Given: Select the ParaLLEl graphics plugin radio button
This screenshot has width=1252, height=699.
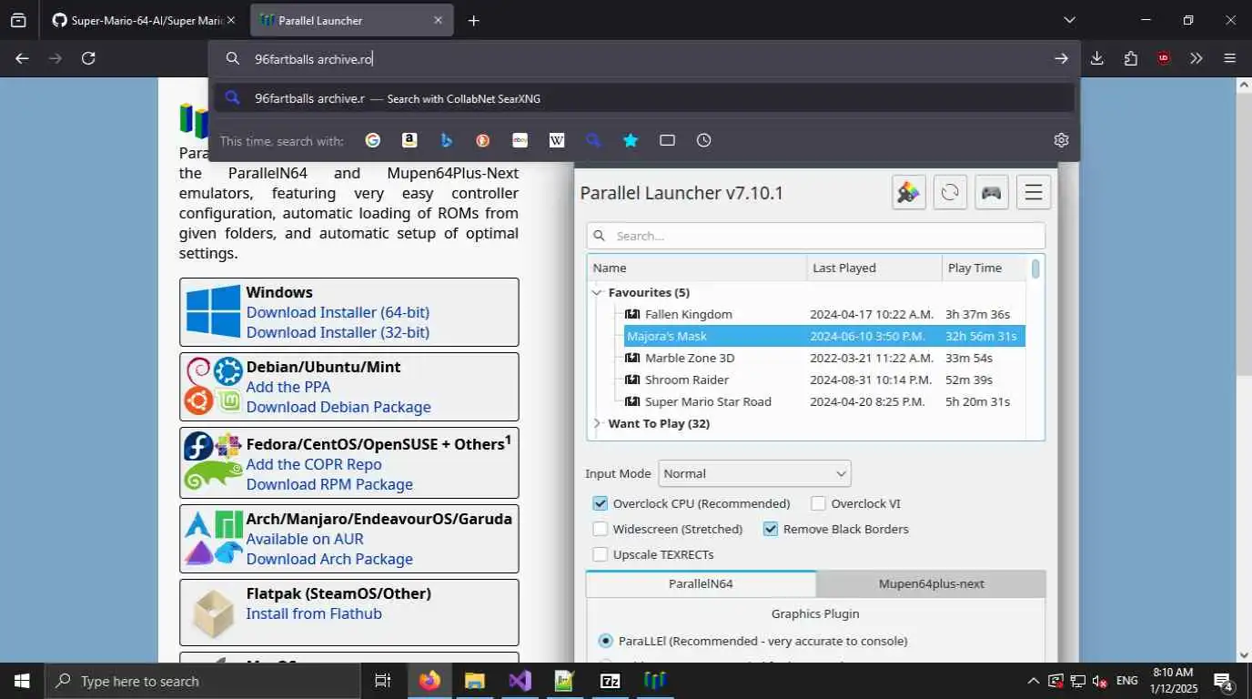Looking at the screenshot, I should [x=605, y=641].
